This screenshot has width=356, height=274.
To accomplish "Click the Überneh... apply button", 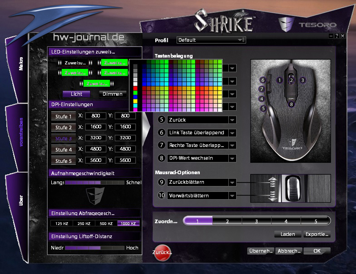I will [261, 251].
